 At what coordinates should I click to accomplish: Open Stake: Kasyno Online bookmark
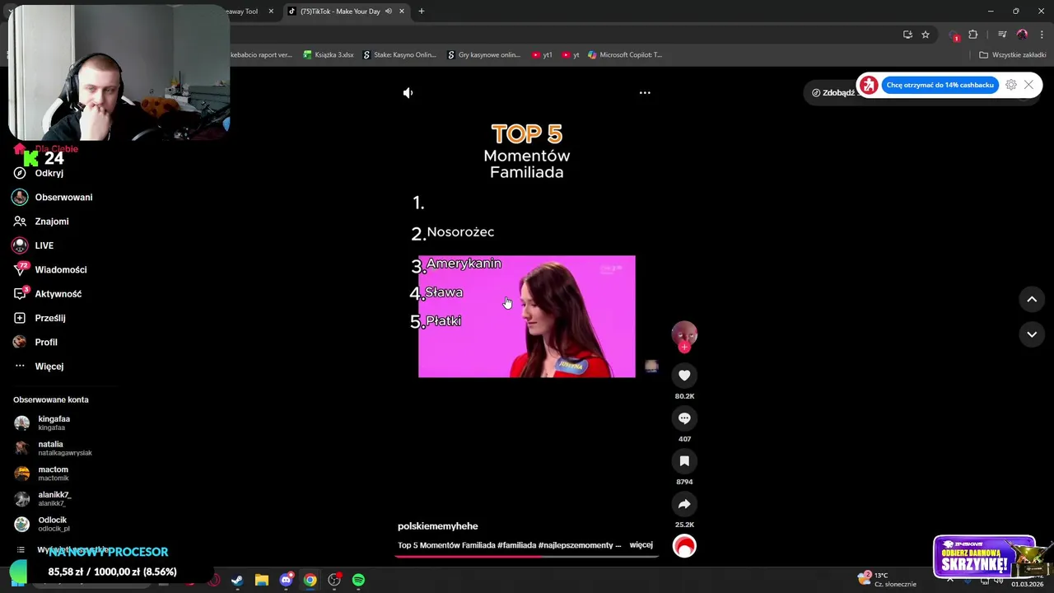tap(399, 55)
